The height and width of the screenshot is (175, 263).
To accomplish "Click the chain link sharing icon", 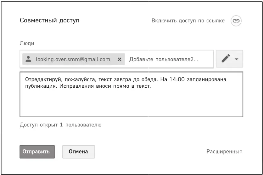I will (x=236, y=21).
